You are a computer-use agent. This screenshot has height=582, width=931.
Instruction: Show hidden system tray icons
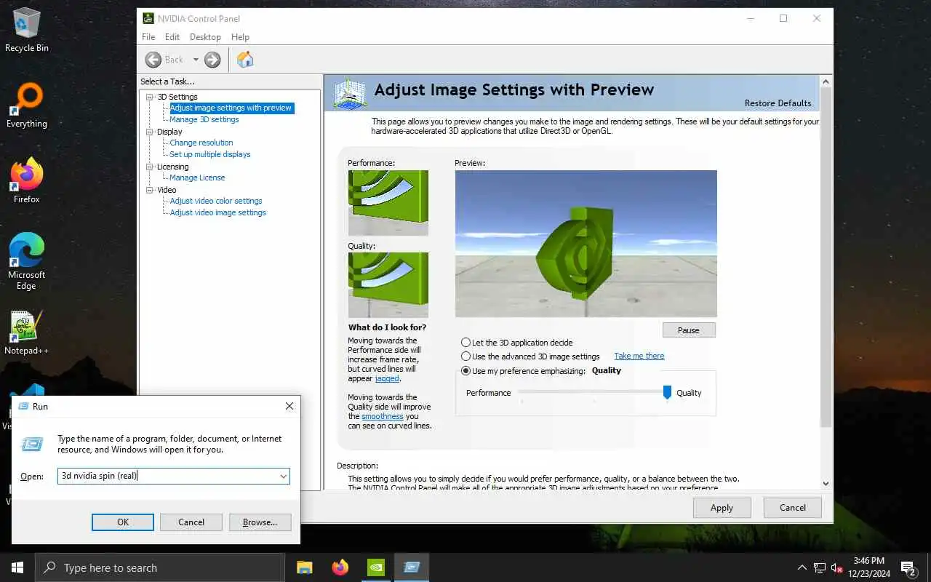[x=802, y=567]
